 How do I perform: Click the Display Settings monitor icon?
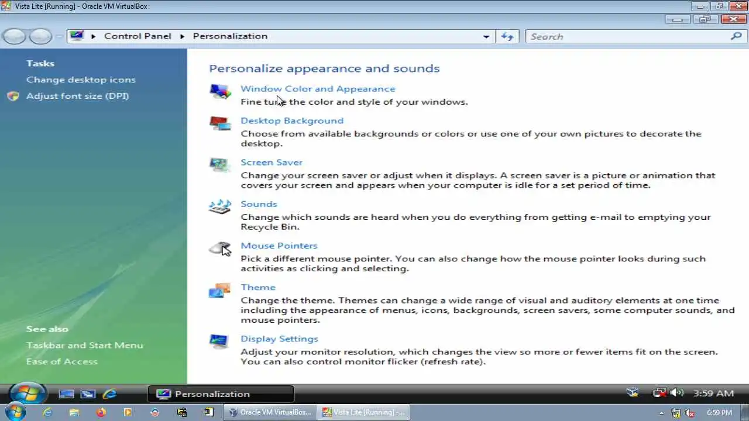(x=220, y=341)
